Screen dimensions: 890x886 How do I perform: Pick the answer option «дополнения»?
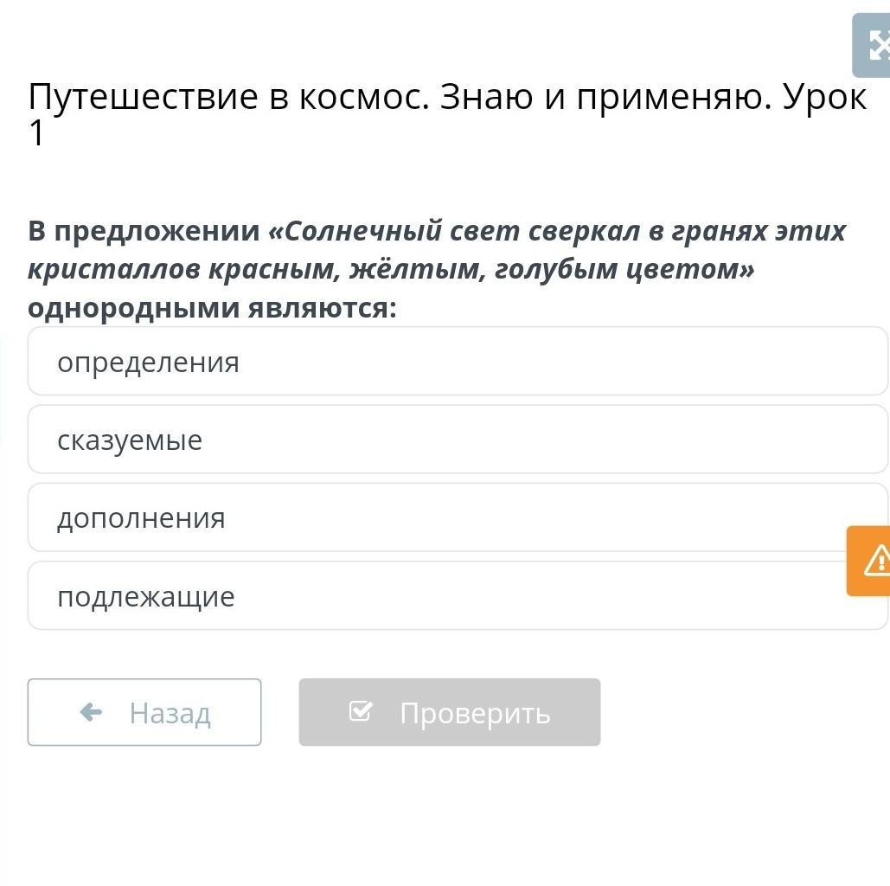457,517
